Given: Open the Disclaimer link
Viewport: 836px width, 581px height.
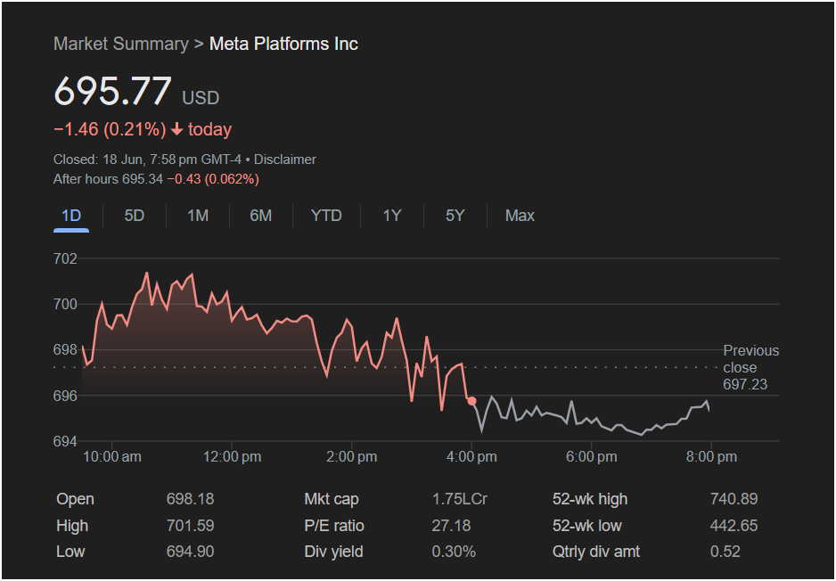Looking at the screenshot, I should pyautogui.click(x=284, y=160).
